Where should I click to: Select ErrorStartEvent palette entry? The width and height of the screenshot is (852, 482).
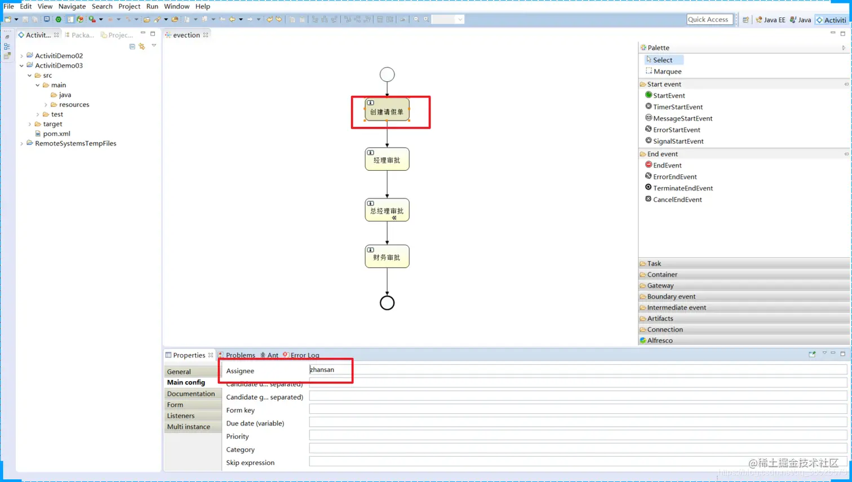pos(672,130)
